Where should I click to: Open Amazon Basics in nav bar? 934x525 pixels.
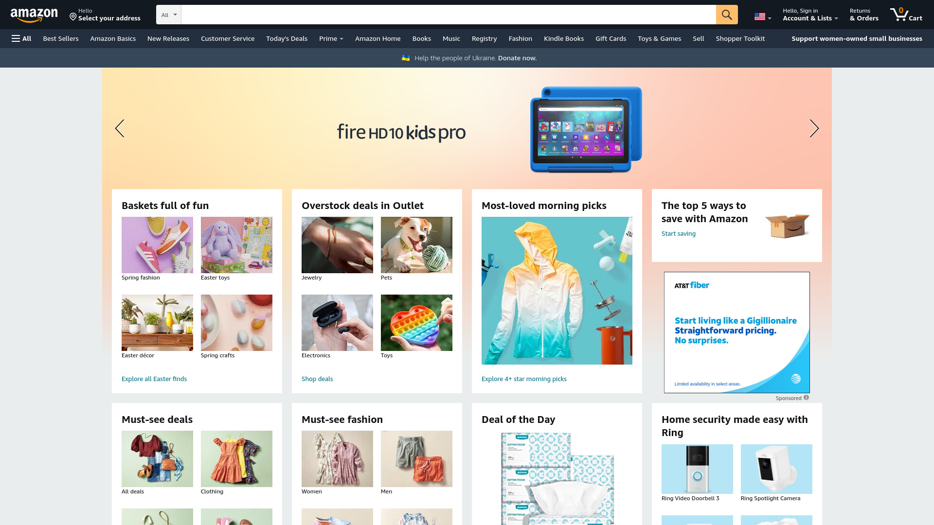(113, 38)
